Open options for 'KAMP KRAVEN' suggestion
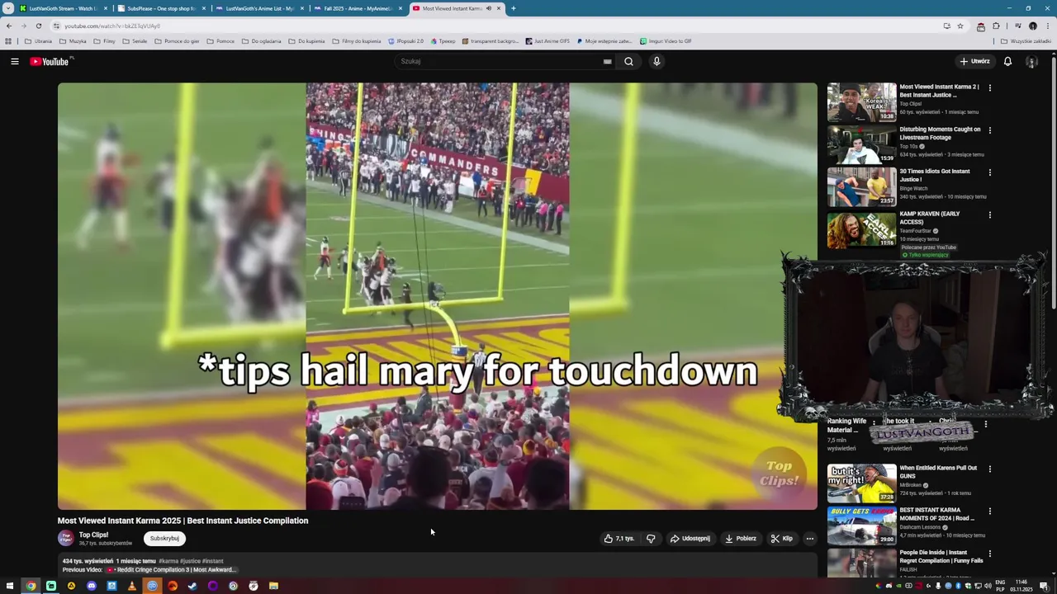This screenshot has width=1057, height=594. 989,214
